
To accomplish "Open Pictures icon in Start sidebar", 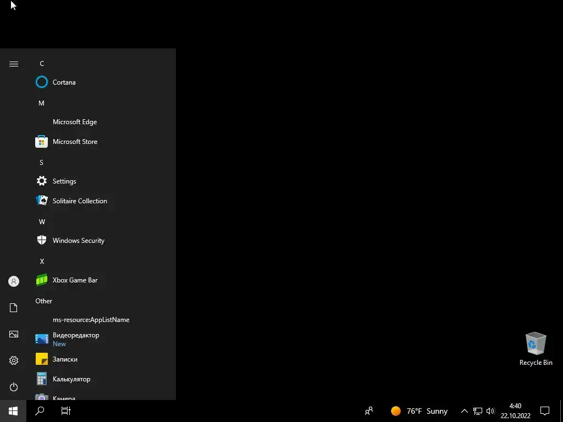I will [x=14, y=334].
